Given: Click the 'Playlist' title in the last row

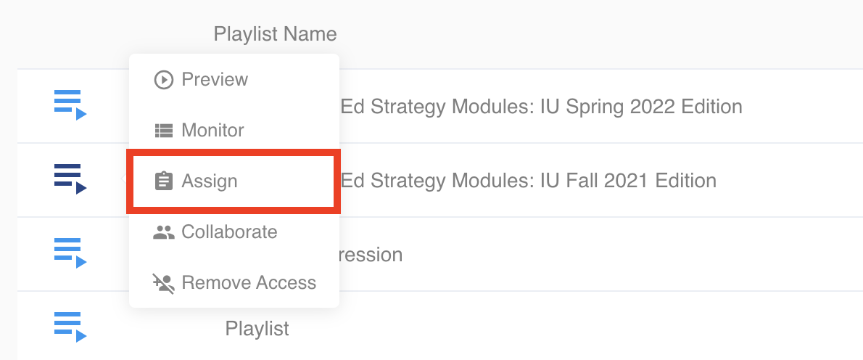Looking at the screenshot, I should pyautogui.click(x=257, y=329).
